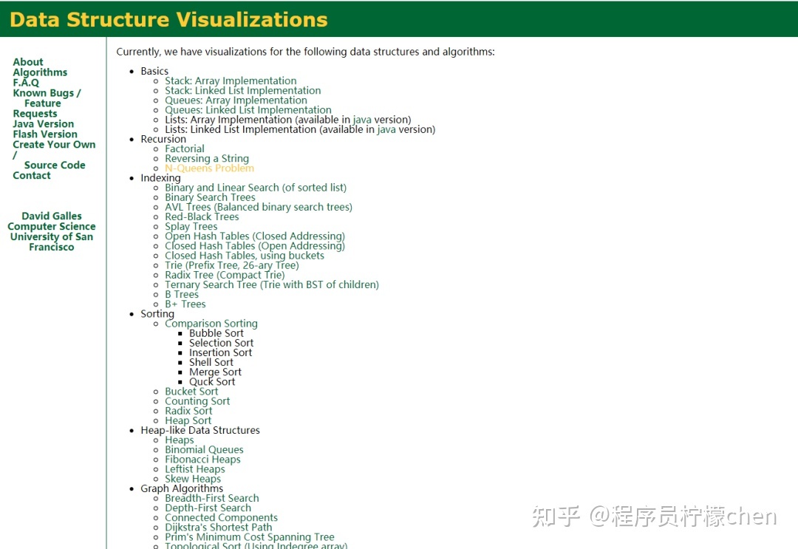This screenshot has width=798, height=549.
Task: Click the Heap-like Data Structures heading
Action: (x=200, y=430)
